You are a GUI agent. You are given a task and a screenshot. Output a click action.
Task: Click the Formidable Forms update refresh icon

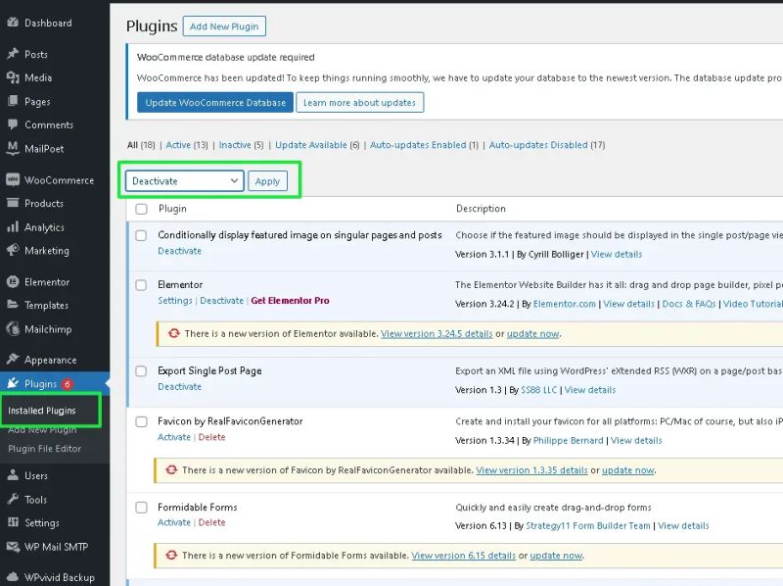(171, 555)
